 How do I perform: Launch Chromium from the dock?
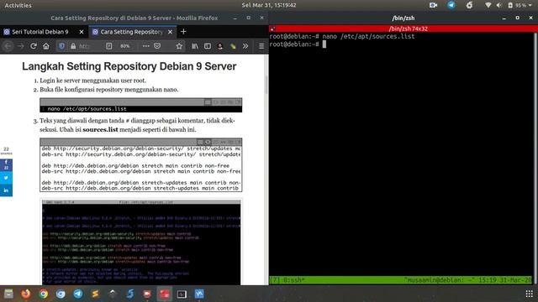click(61, 294)
